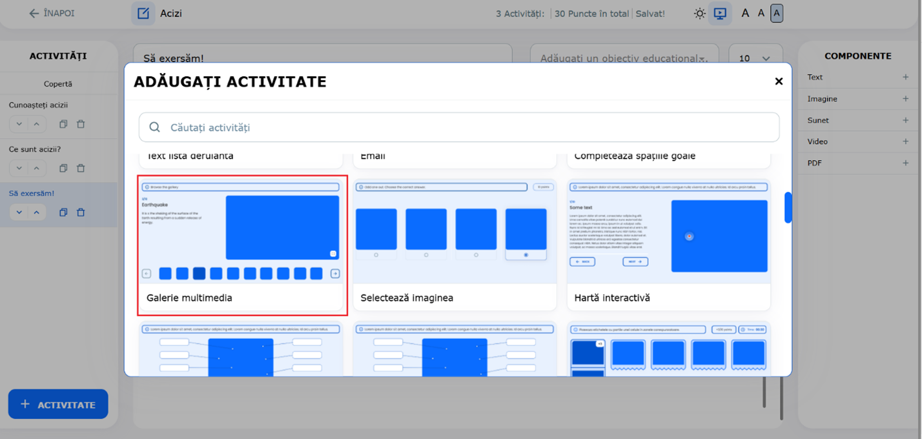Delete the 'Ce sunt acizii?' activity
This screenshot has width=922, height=439.
click(81, 168)
